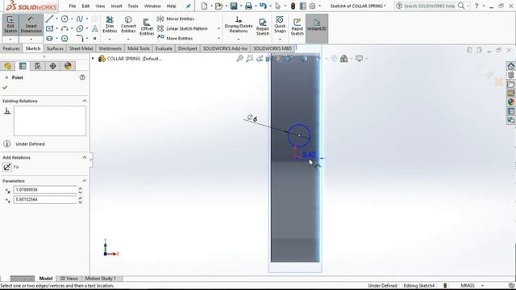Collapse the Parameters section

pyautogui.click(x=84, y=180)
